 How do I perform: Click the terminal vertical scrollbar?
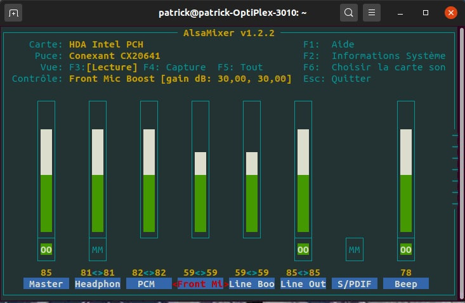pyautogui.click(x=461, y=163)
